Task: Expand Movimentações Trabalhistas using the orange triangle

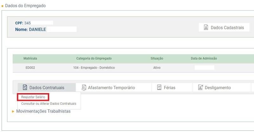Action: [x=13, y=112]
